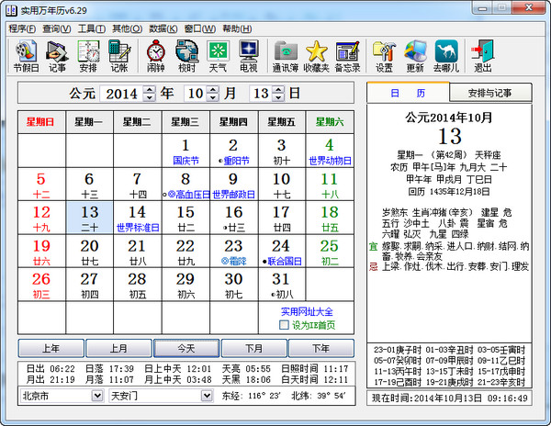The image size is (551, 426).
Task: Click the 闹钟 alarm clock icon
Action: coord(156,55)
